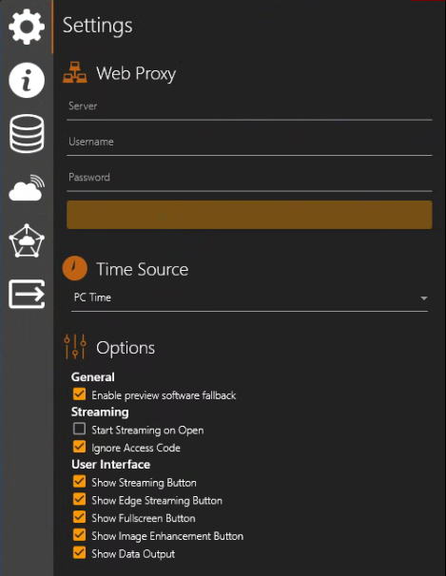446x576 pixels.
Task: Enable Start Streaming on Open
Action: (79, 429)
